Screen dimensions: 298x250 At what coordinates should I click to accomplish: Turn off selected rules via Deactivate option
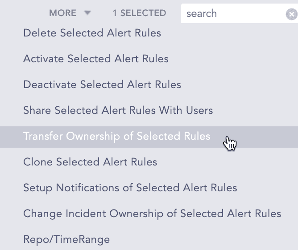tap(102, 85)
